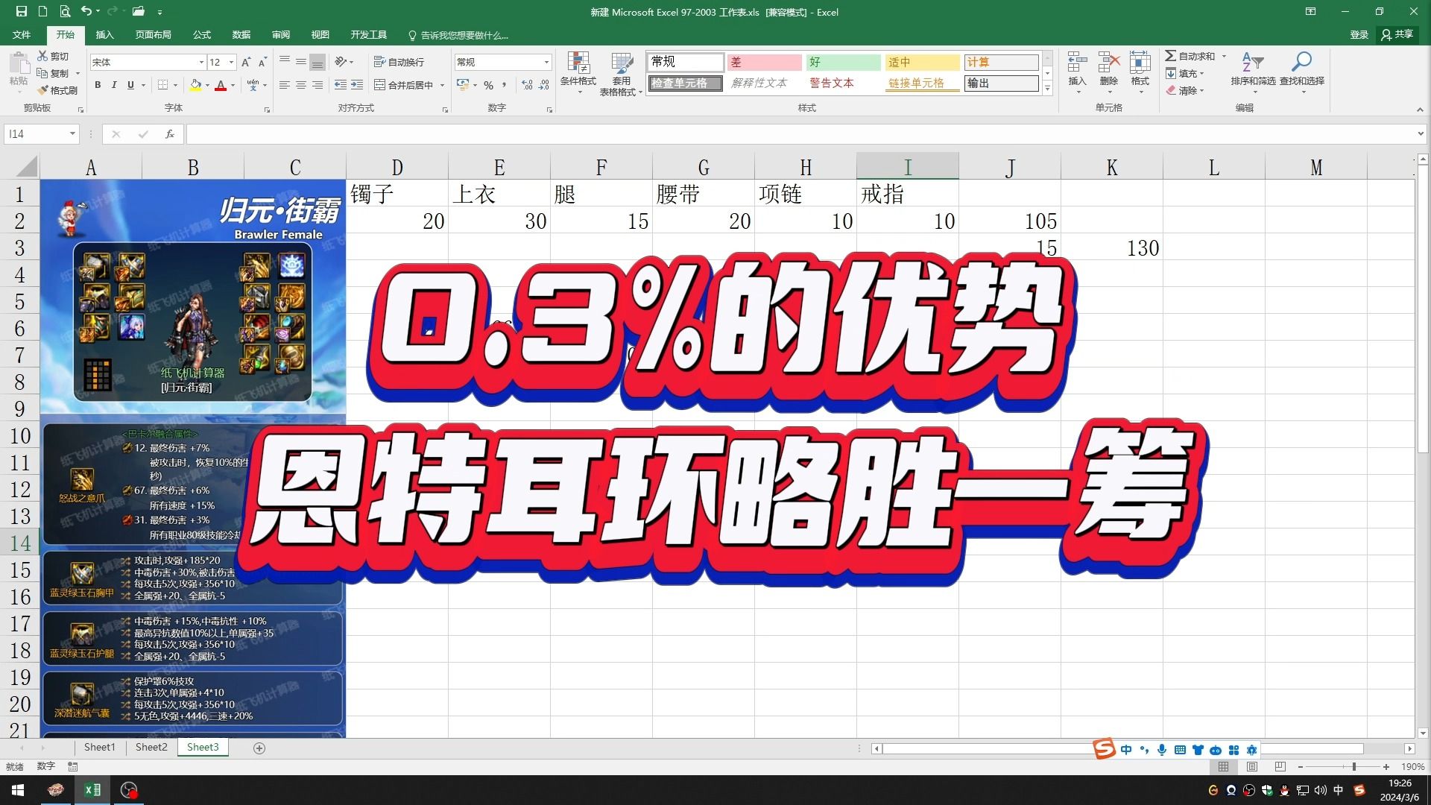Click the Tell me search box (告诉我您想要做什么)
The image size is (1431, 805).
click(458, 35)
